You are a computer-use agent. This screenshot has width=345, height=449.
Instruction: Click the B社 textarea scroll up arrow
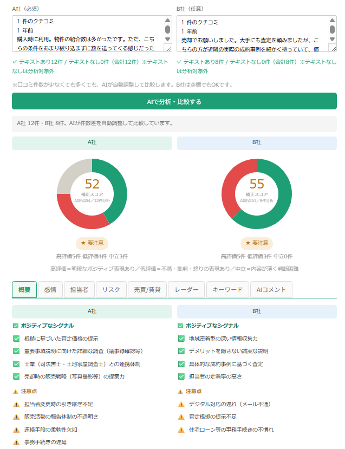coord(332,21)
